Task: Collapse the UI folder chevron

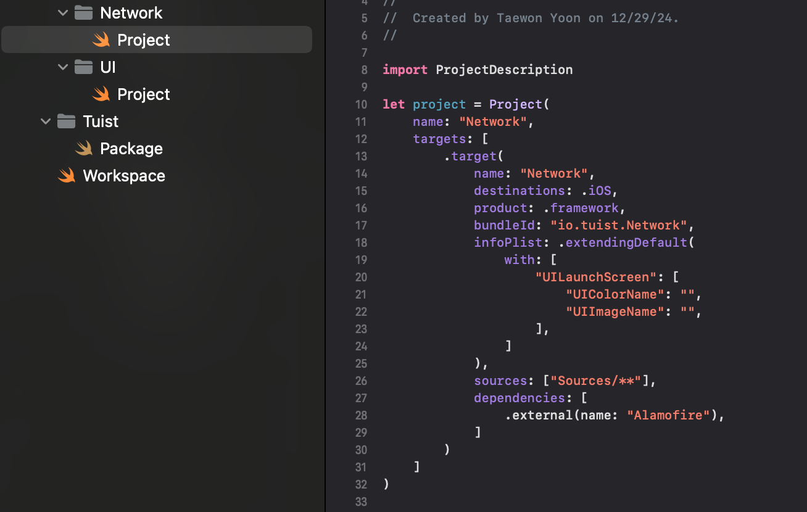Action: [63, 67]
